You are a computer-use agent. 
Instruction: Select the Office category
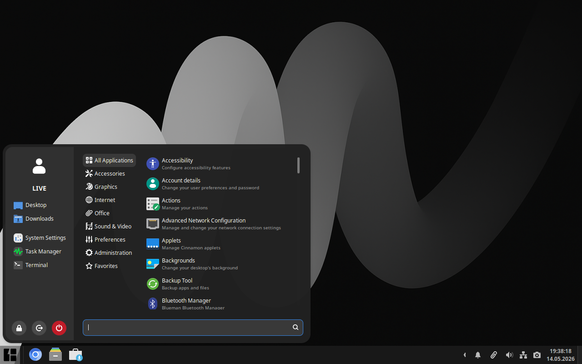[x=109, y=213]
